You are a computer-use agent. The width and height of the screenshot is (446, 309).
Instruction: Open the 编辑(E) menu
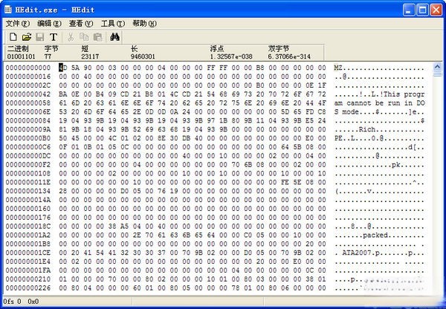(x=50, y=23)
